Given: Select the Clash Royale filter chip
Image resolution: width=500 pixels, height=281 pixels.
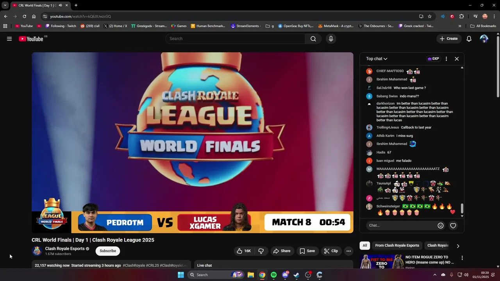Looking at the screenshot, I should tap(438, 245).
